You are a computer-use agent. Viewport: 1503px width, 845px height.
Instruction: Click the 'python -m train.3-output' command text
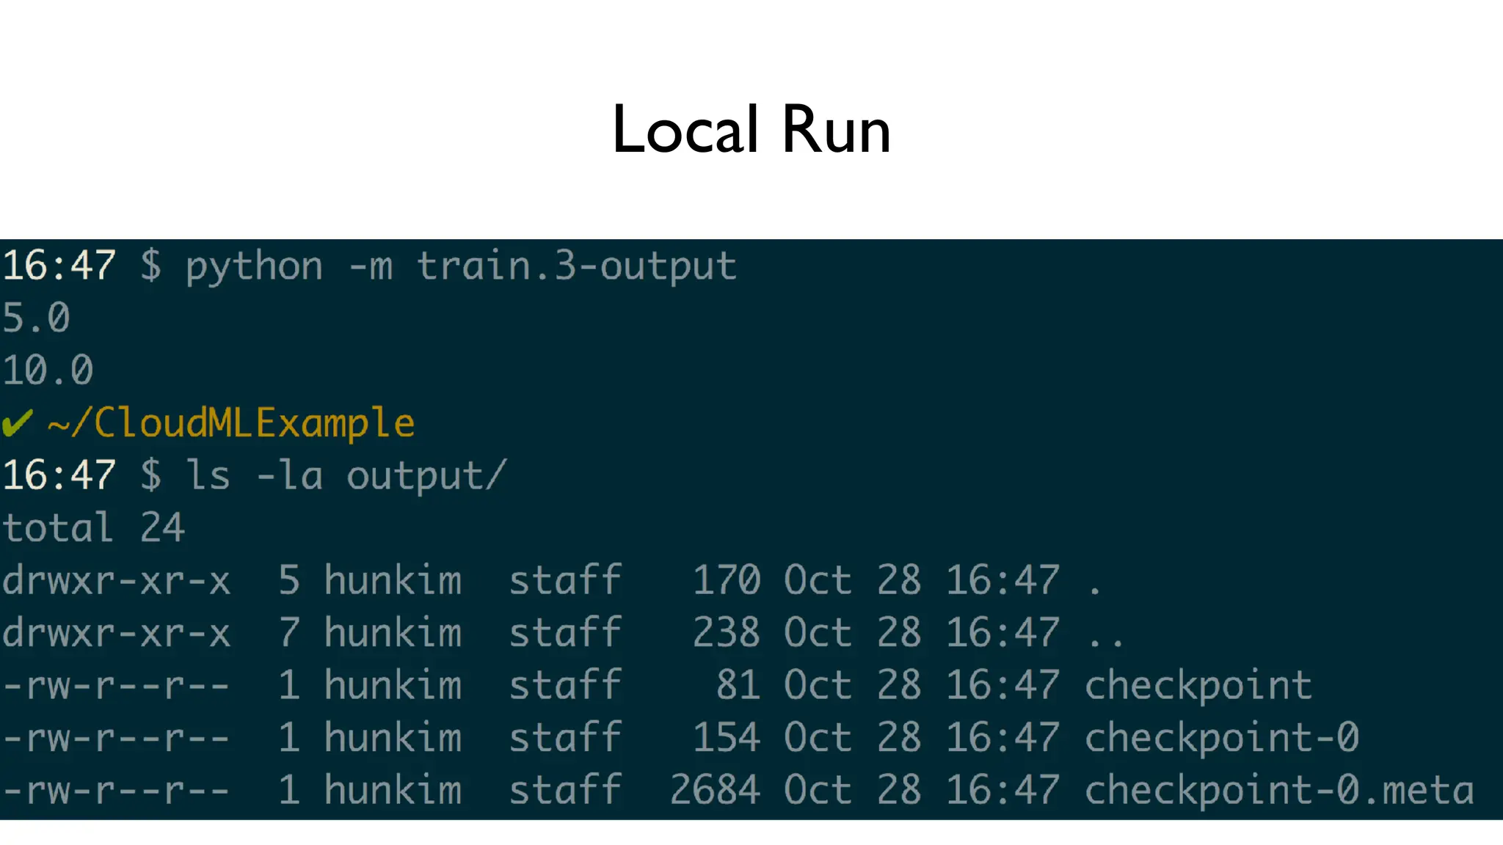pyautogui.click(x=460, y=266)
